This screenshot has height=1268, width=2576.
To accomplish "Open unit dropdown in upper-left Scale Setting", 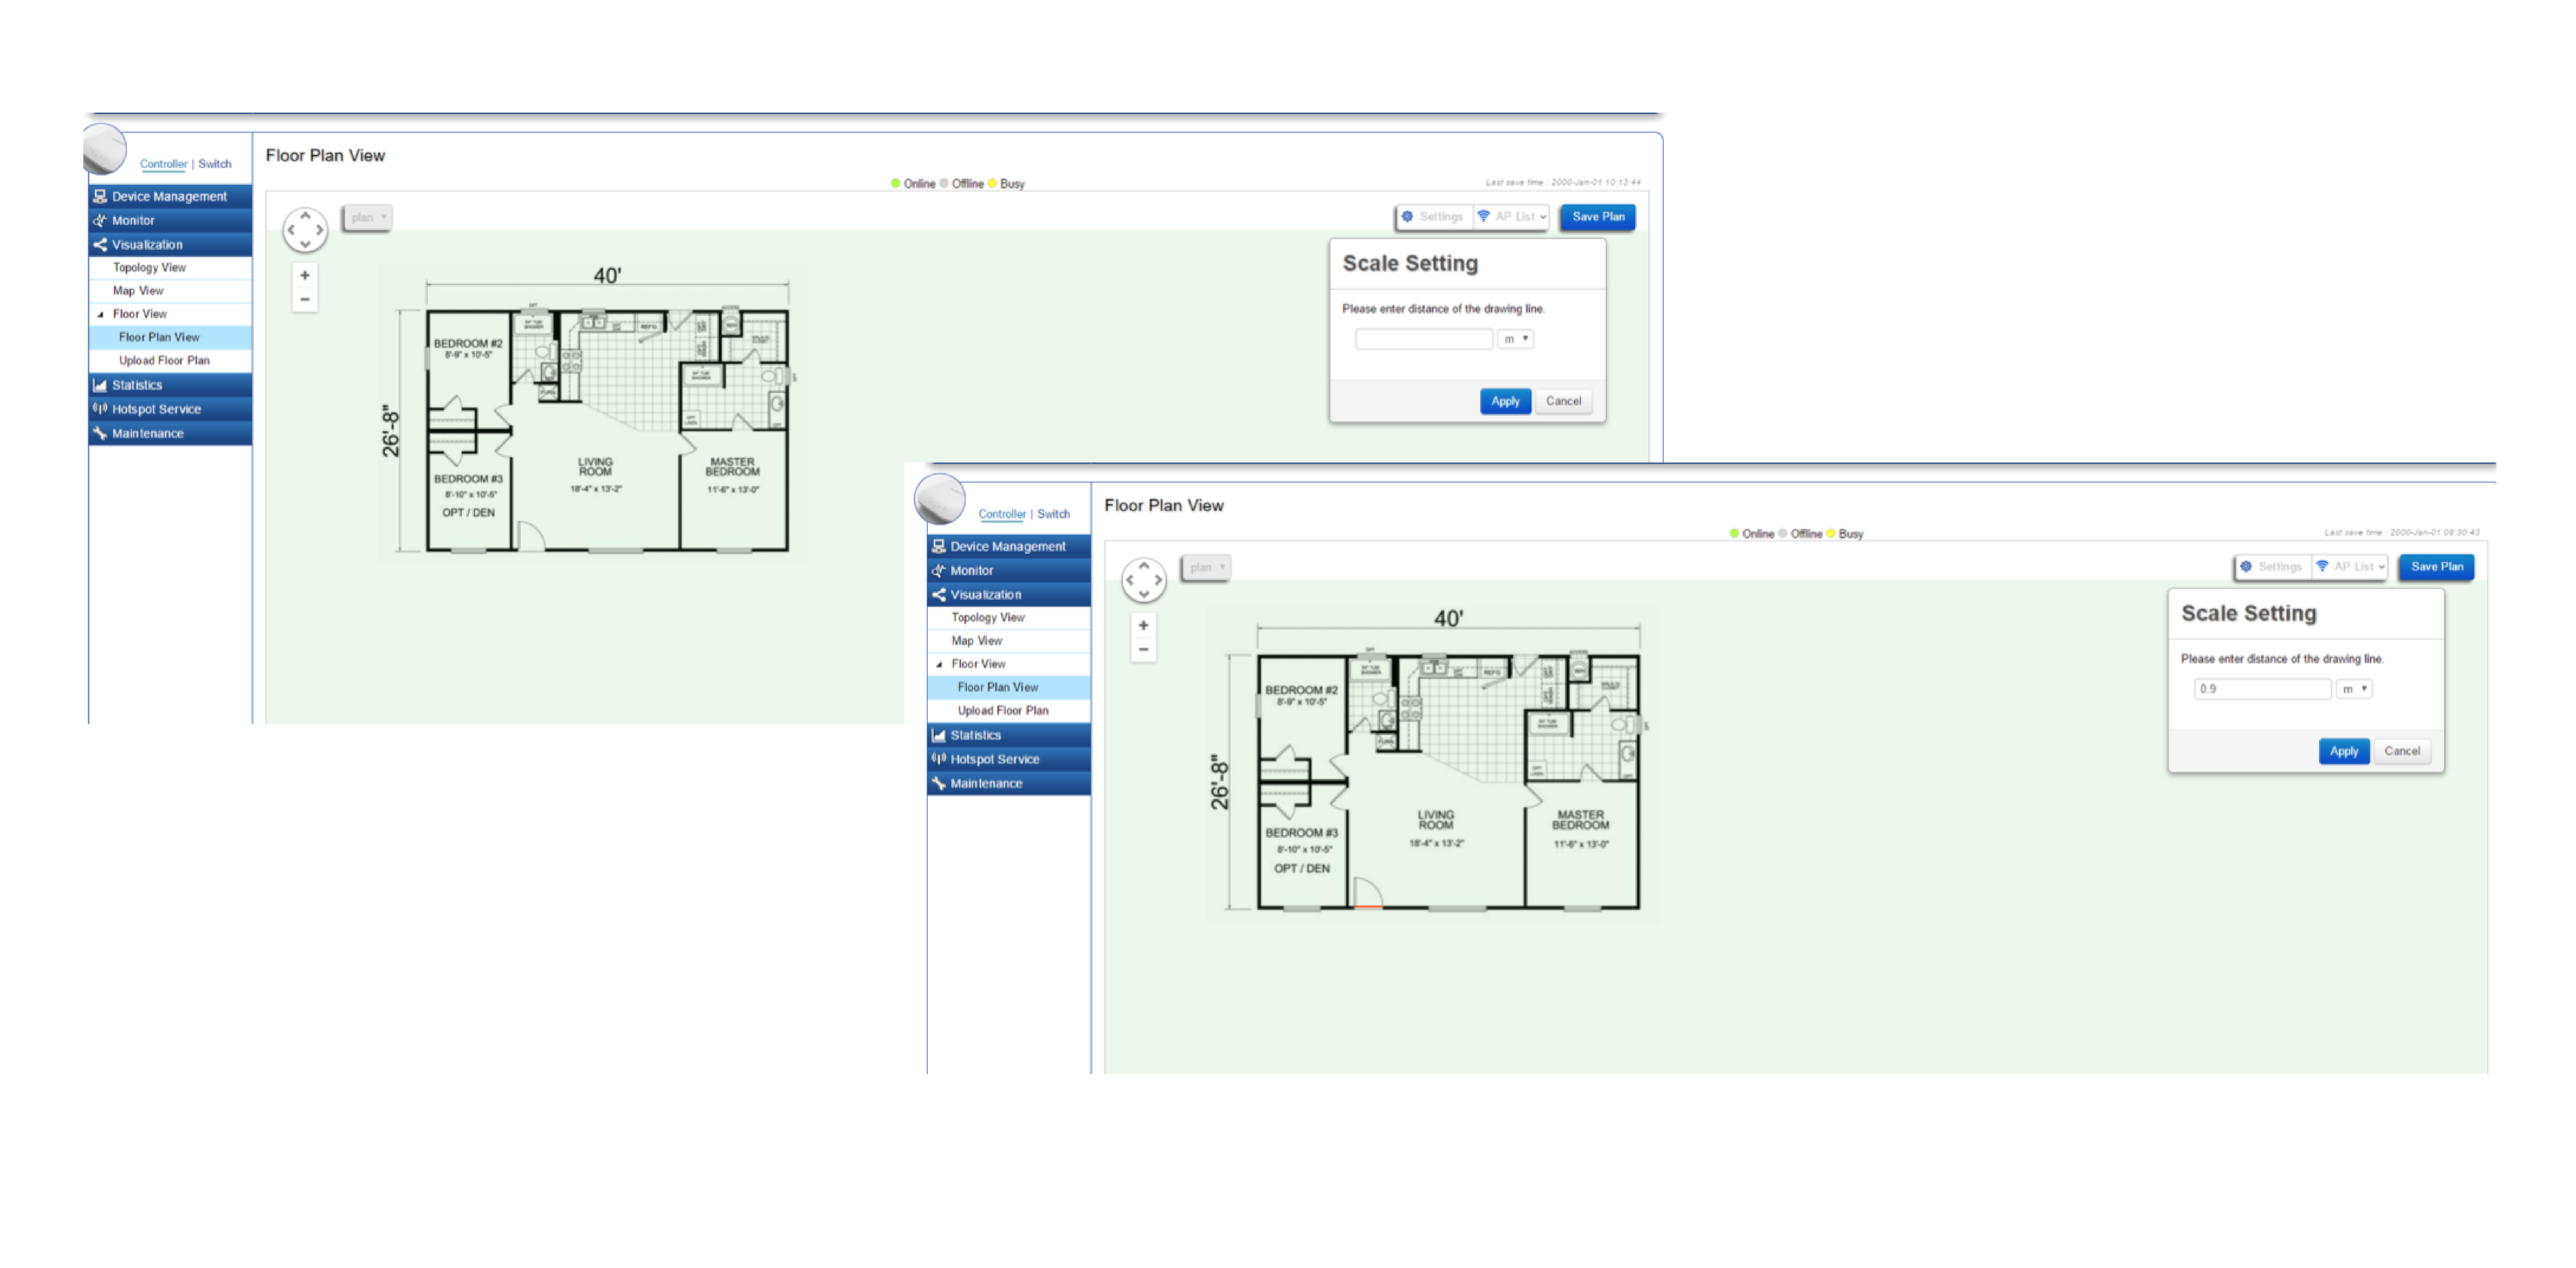I will click(x=1516, y=339).
